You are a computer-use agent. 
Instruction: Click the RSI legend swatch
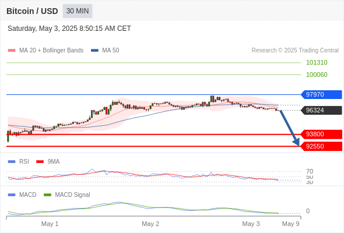(x=12, y=162)
